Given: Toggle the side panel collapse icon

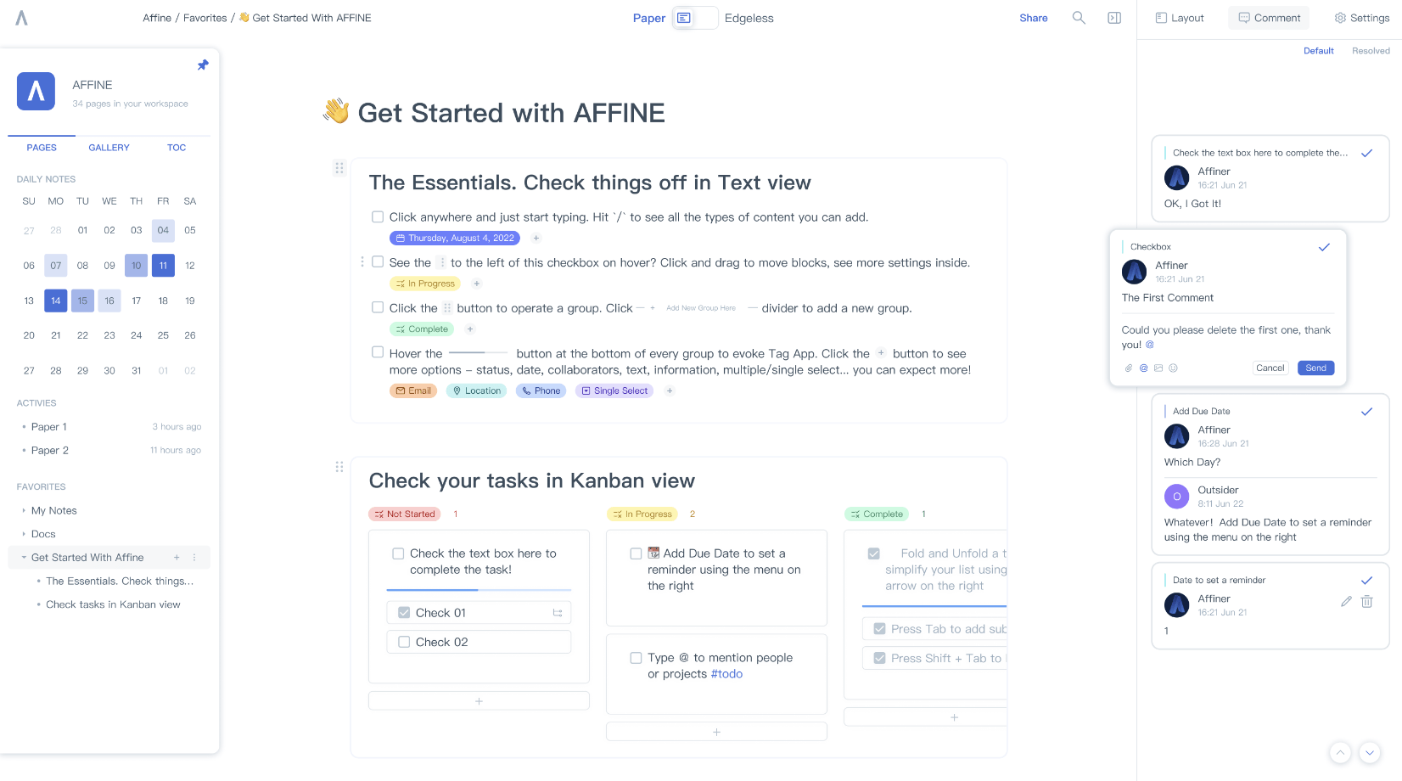Looking at the screenshot, I should coord(1114,18).
